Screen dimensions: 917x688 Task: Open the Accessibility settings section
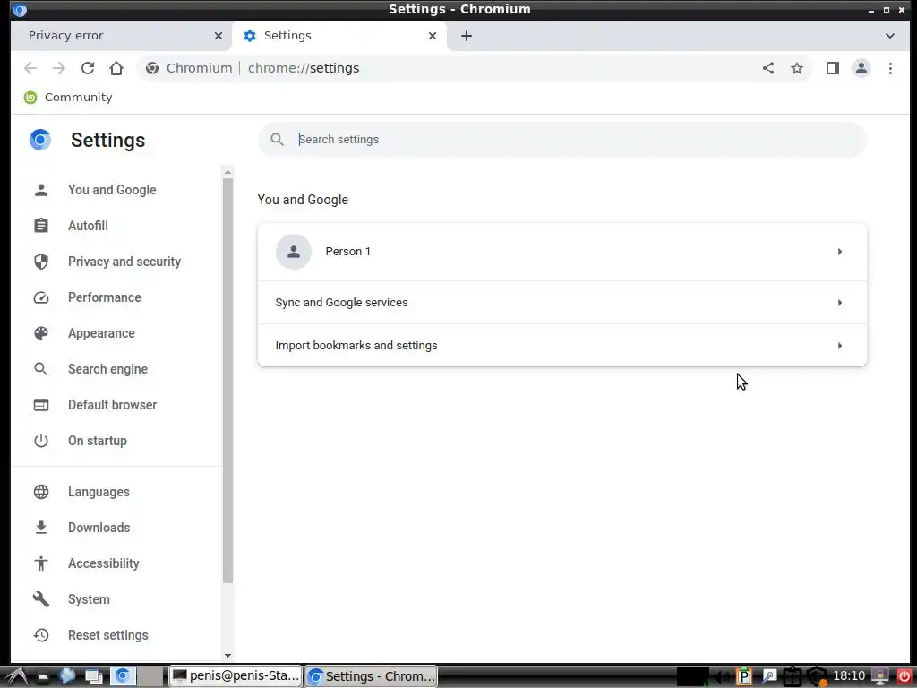coord(104,563)
